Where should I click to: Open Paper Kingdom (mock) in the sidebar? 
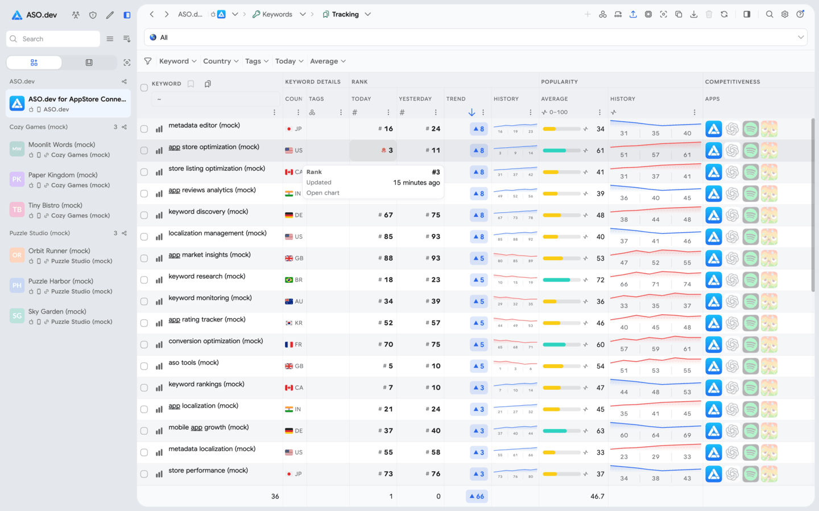(x=68, y=180)
